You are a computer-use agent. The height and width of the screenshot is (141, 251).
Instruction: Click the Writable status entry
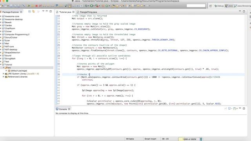click(x=130, y=139)
